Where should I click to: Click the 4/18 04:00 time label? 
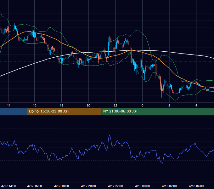[x=196, y=186]
